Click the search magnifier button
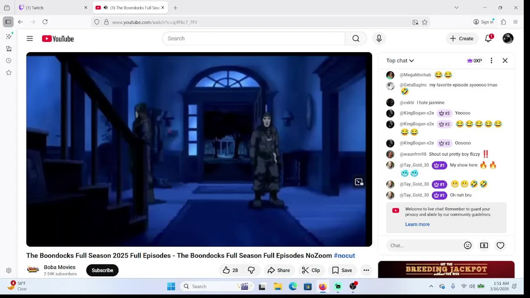 (x=356, y=38)
